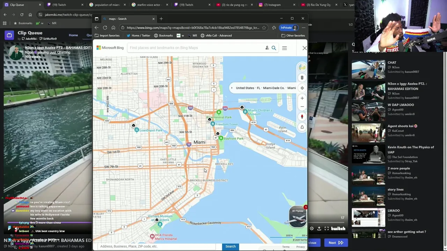
Task: Select the CHAT clip by N3on
Action: [x=368, y=69]
